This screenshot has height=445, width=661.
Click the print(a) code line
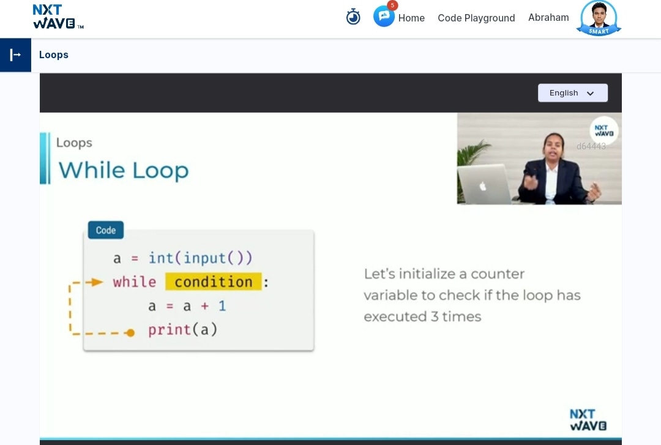(182, 329)
